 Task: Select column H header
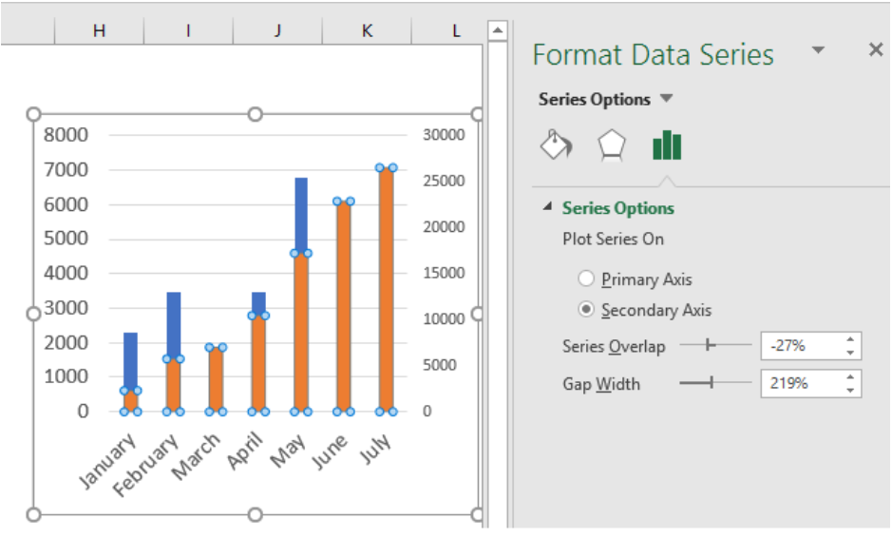click(x=99, y=30)
